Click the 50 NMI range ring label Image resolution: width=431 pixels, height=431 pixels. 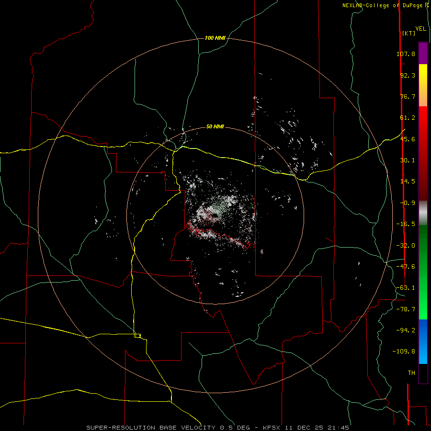coord(215,126)
